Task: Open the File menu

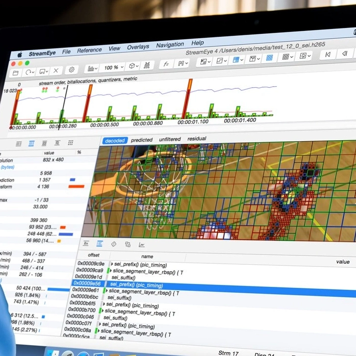Action: [x=66, y=52]
